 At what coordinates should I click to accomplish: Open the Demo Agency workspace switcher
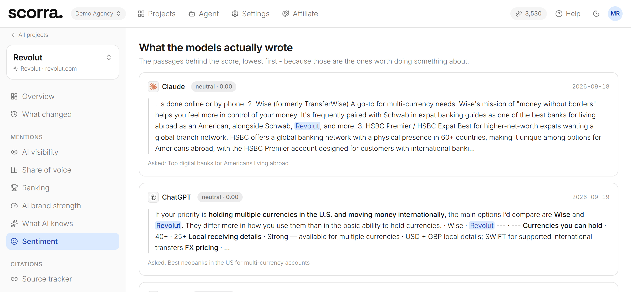pos(98,14)
